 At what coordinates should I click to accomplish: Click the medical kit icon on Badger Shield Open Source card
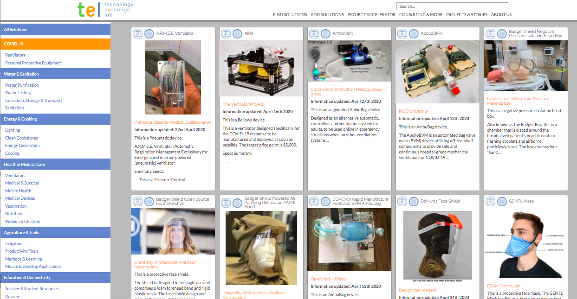[137, 201]
